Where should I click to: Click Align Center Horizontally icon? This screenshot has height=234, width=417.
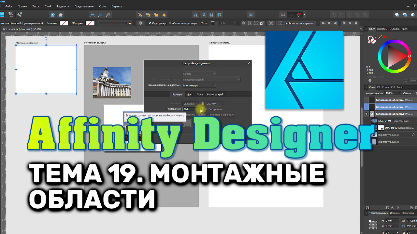tap(329, 23)
